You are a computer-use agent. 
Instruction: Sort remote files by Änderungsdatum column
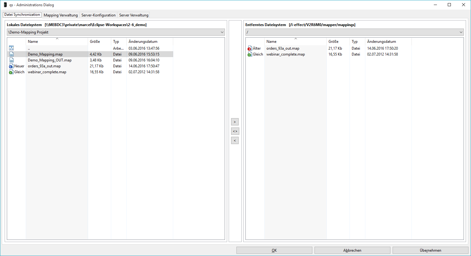(x=381, y=42)
